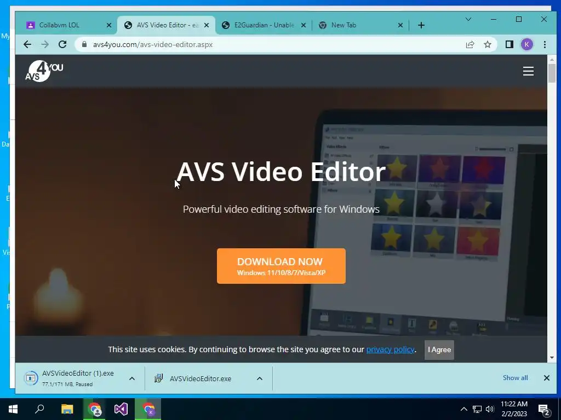
Task: Close the AVS Video Editor tab
Action: click(207, 25)
